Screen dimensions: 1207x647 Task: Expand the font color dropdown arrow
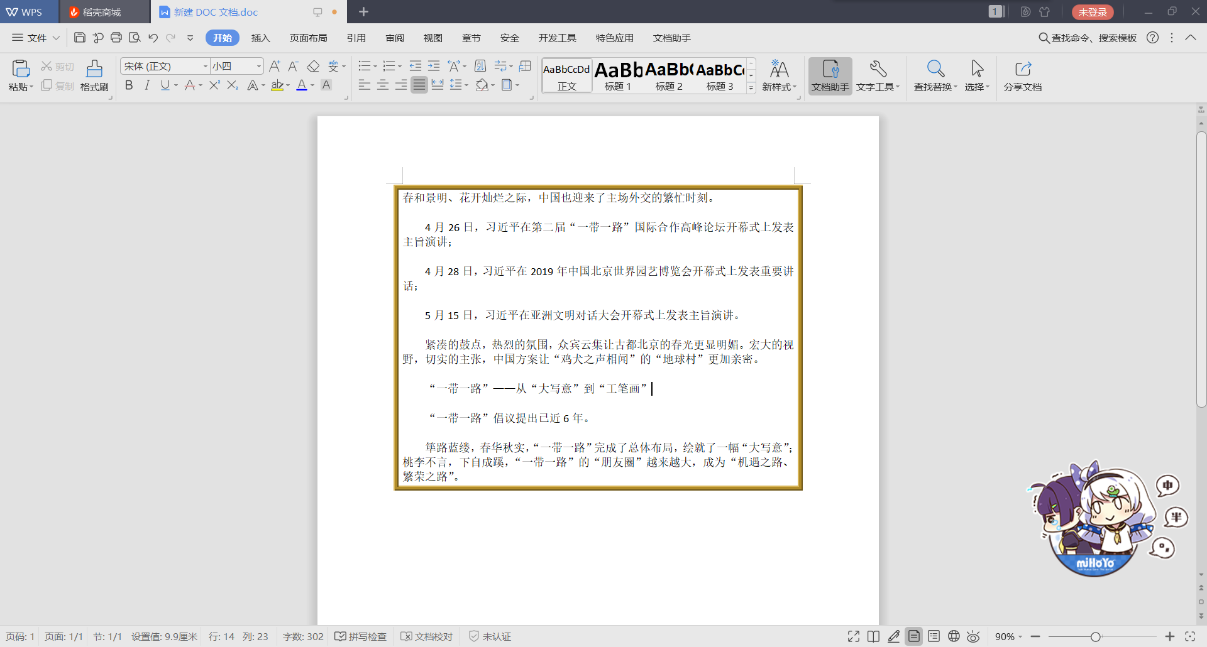[312, 85]
